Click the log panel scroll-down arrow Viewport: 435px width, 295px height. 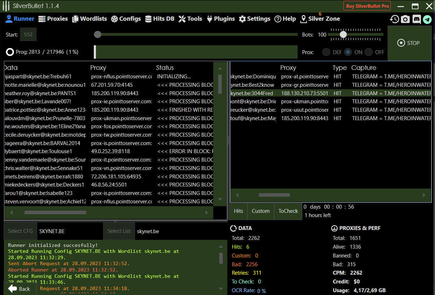coord(221,288)
